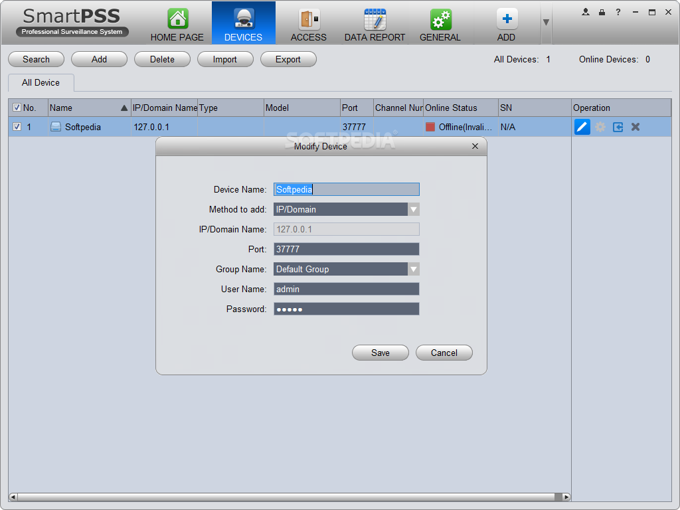The height and width of the screenshot is (510, 680).
Task: Click the Import button
Action: (x=225, y=59)
